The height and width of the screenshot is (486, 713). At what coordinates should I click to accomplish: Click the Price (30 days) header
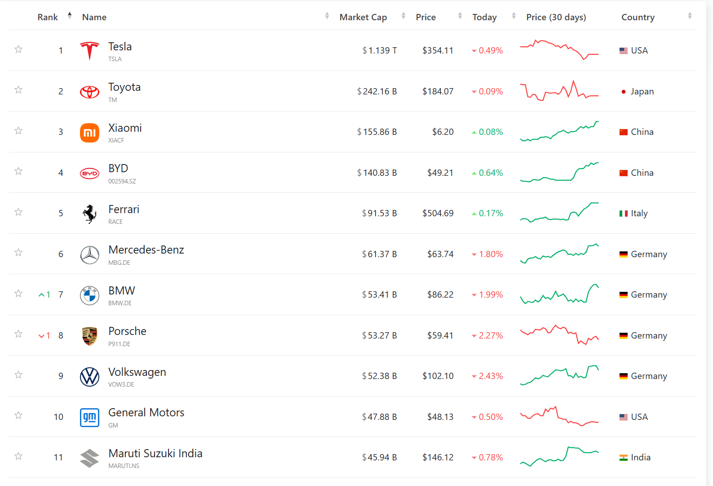tap(556, 17)
